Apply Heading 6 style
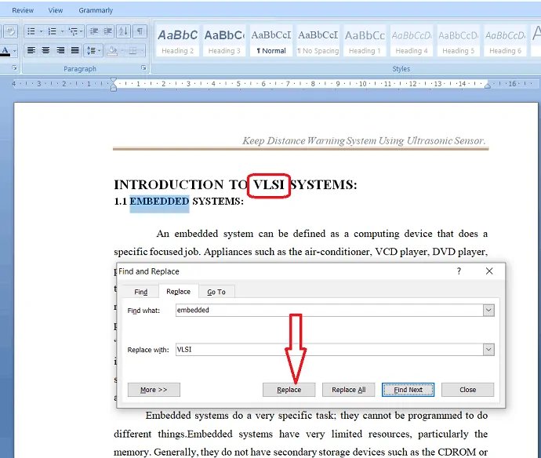This screenshot has width=541, height=458. 505,42
